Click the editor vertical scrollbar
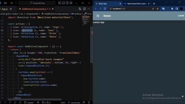185x104 pixels. 91,45
